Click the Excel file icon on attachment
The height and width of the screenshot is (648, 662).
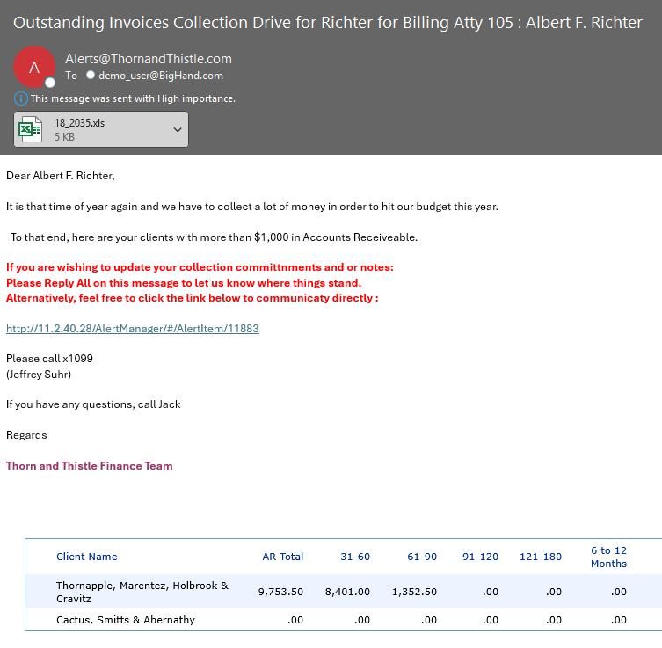tap(31, 130)
